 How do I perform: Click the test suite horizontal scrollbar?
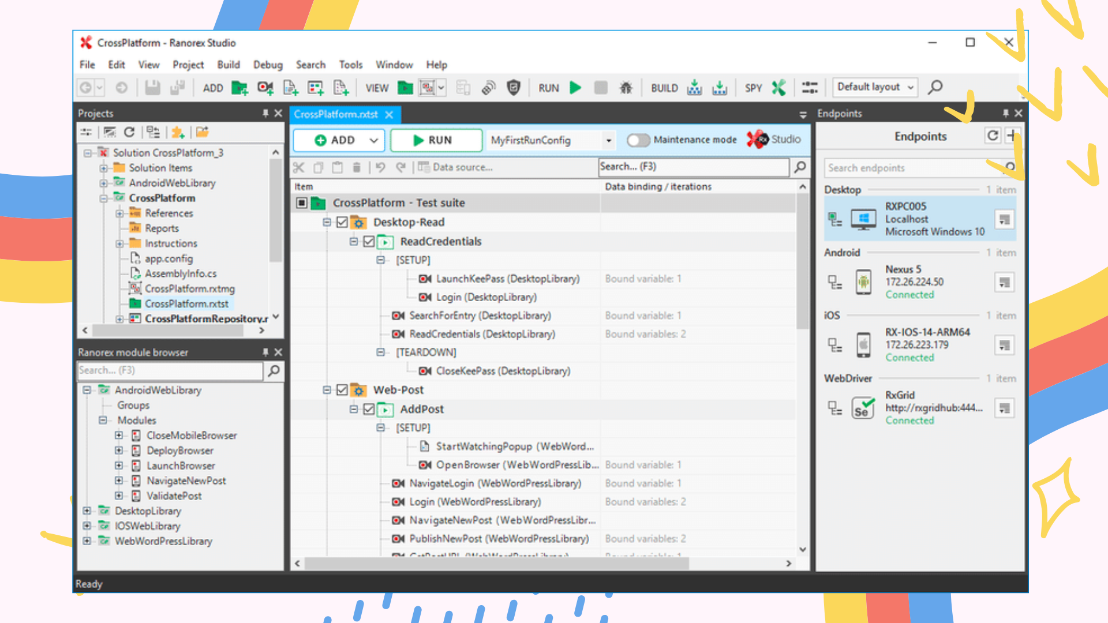(x=496, y=564)
